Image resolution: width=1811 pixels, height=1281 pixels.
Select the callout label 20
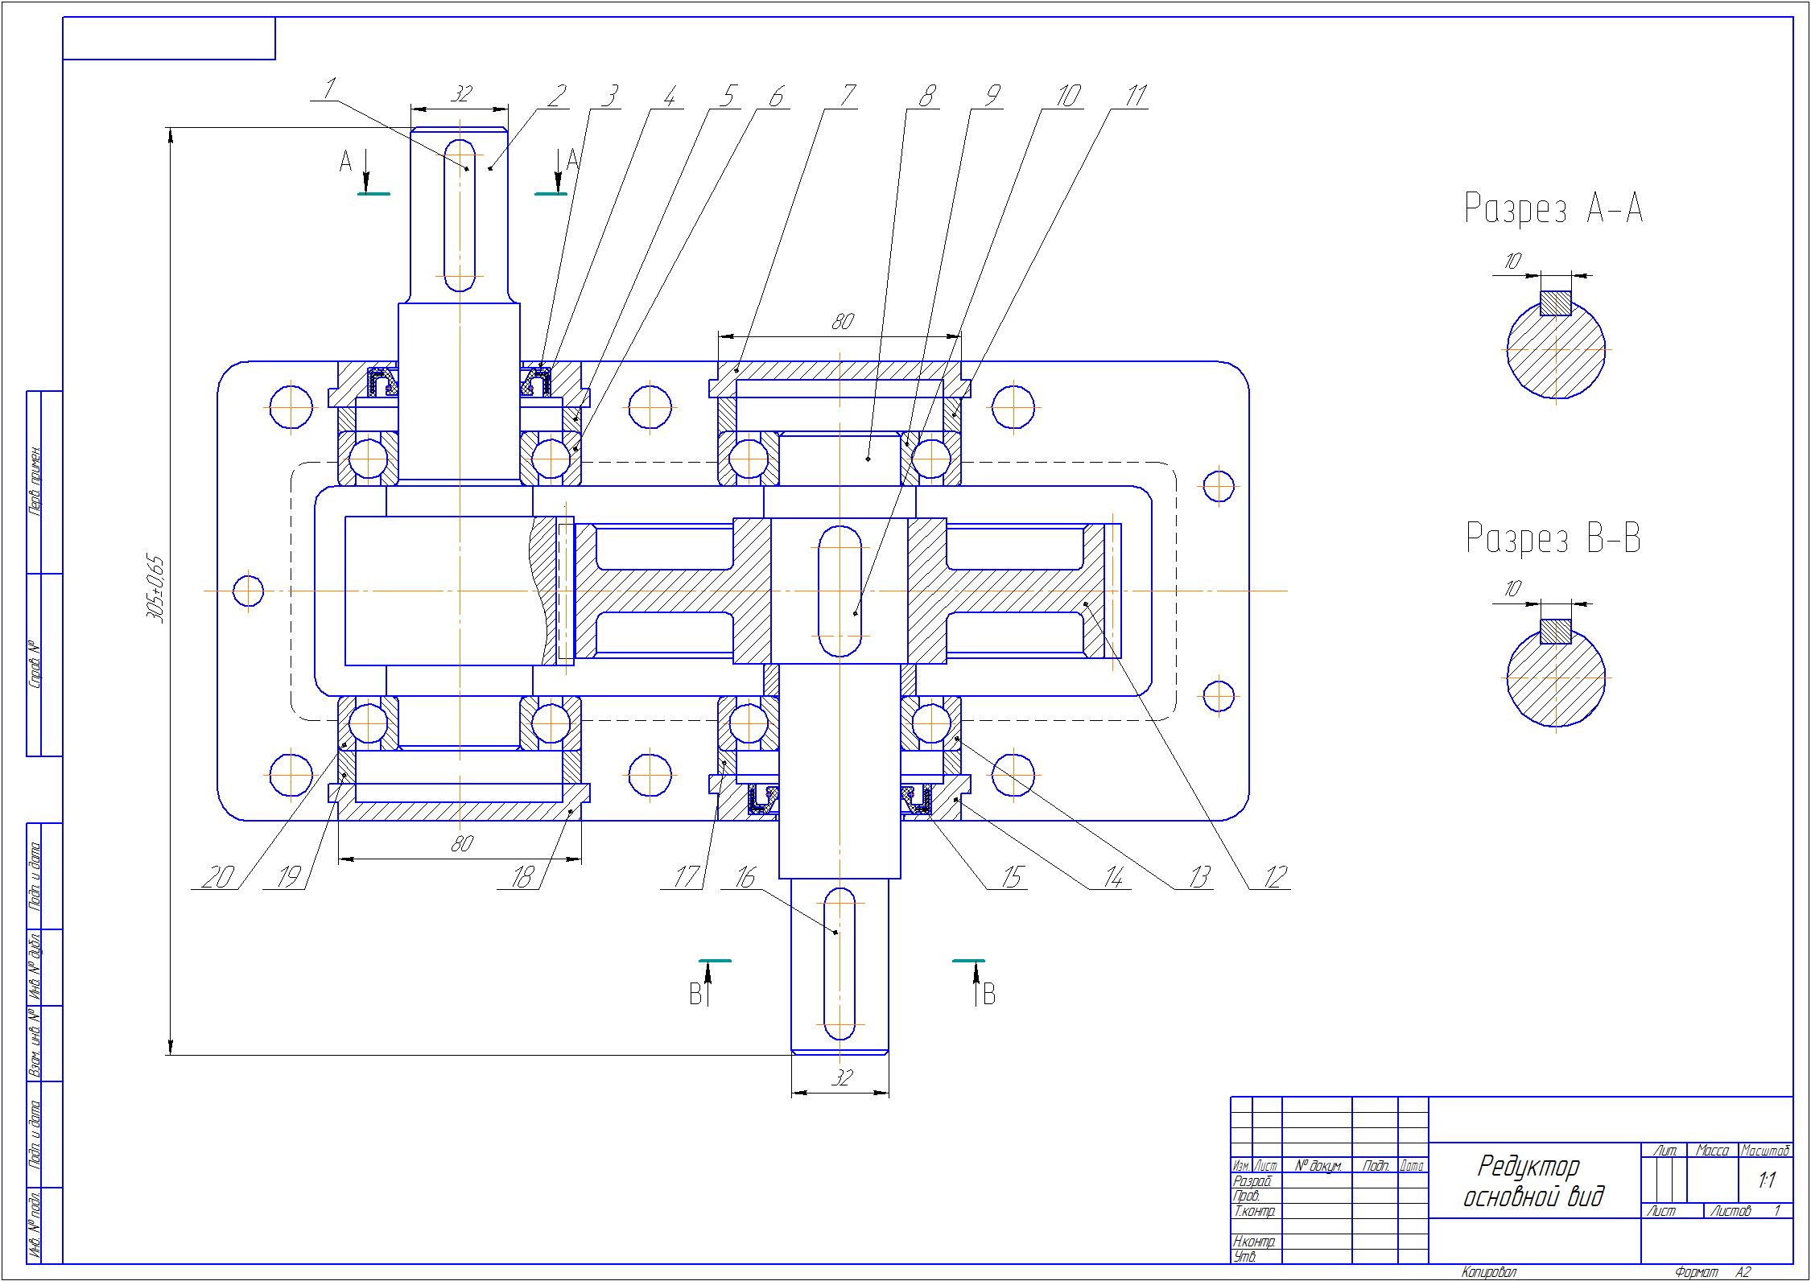point(217,877)
